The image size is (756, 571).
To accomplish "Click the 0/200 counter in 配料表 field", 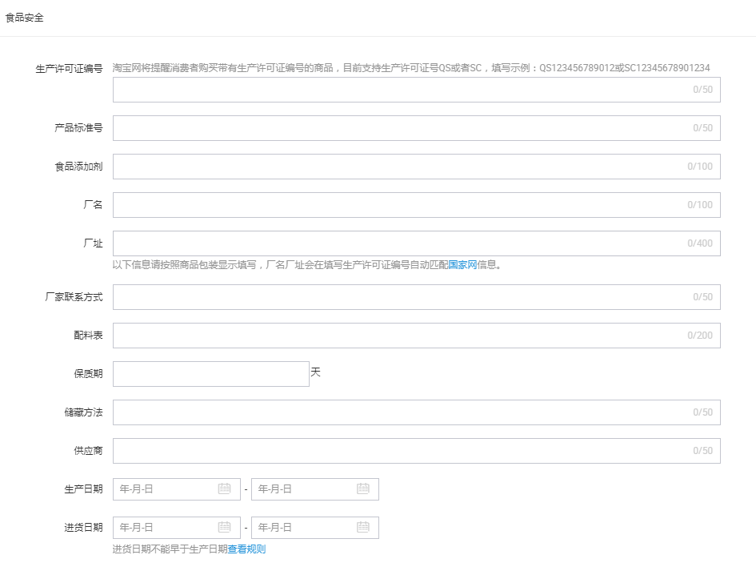I will (x=700, y=336).
